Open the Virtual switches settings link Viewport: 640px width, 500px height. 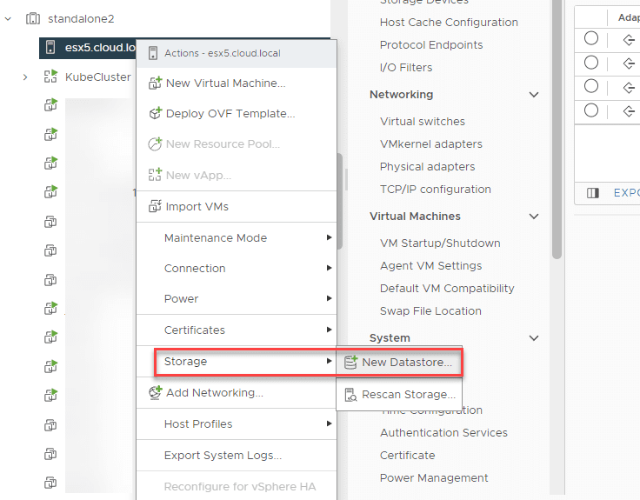tap(423, 122)
